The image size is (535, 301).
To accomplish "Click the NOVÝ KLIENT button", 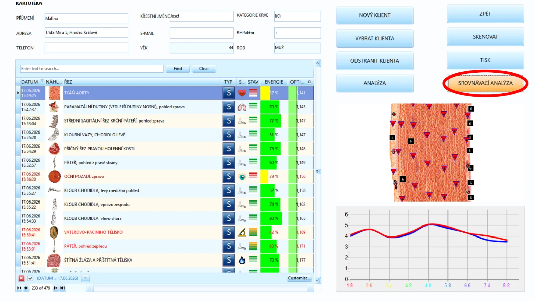I will [x=375, y=15].
